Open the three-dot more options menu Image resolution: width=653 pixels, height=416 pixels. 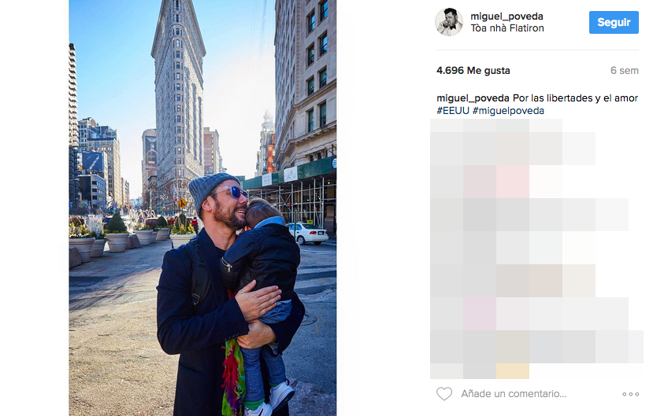[630, 394]
